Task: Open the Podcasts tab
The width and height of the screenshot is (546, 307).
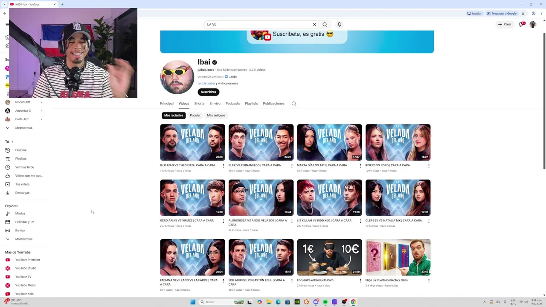Action: pyautogui.click(x=232, y=104)
